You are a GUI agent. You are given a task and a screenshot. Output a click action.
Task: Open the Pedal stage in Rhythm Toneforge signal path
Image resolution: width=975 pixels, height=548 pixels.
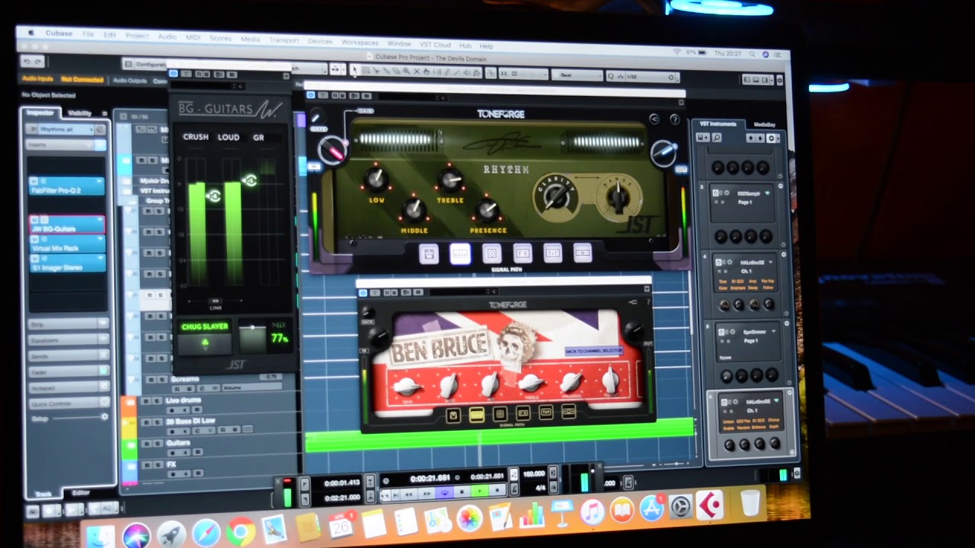429,254
